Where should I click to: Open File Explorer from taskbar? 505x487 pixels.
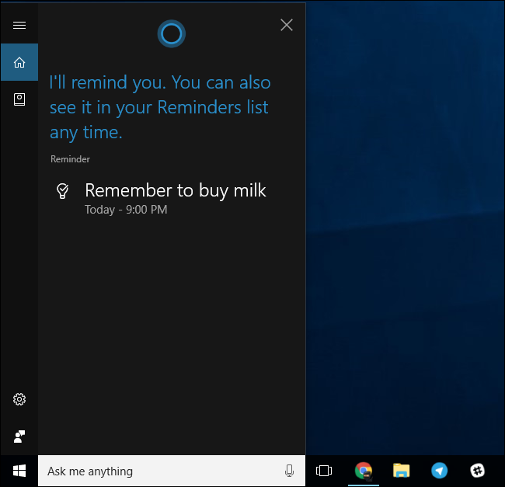pos(402,471)
